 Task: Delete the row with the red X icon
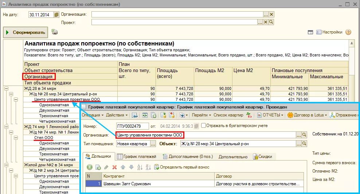114,167
